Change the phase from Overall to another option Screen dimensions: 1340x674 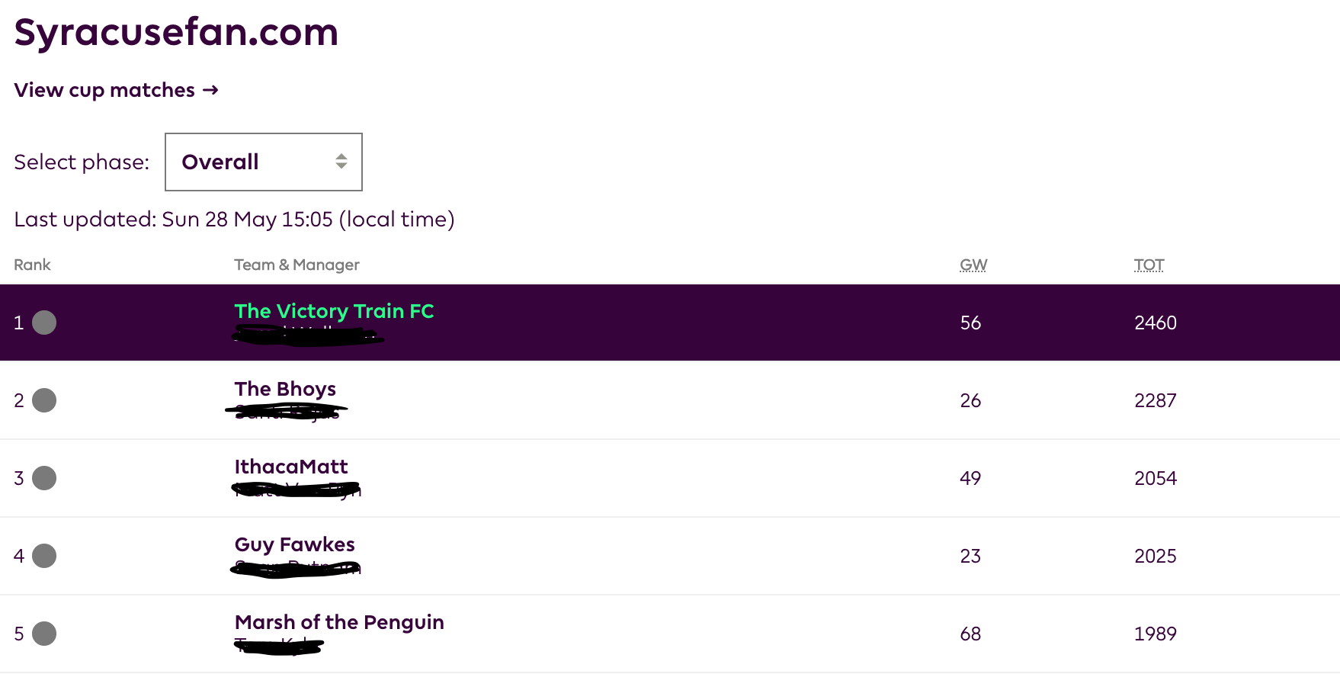263,162
